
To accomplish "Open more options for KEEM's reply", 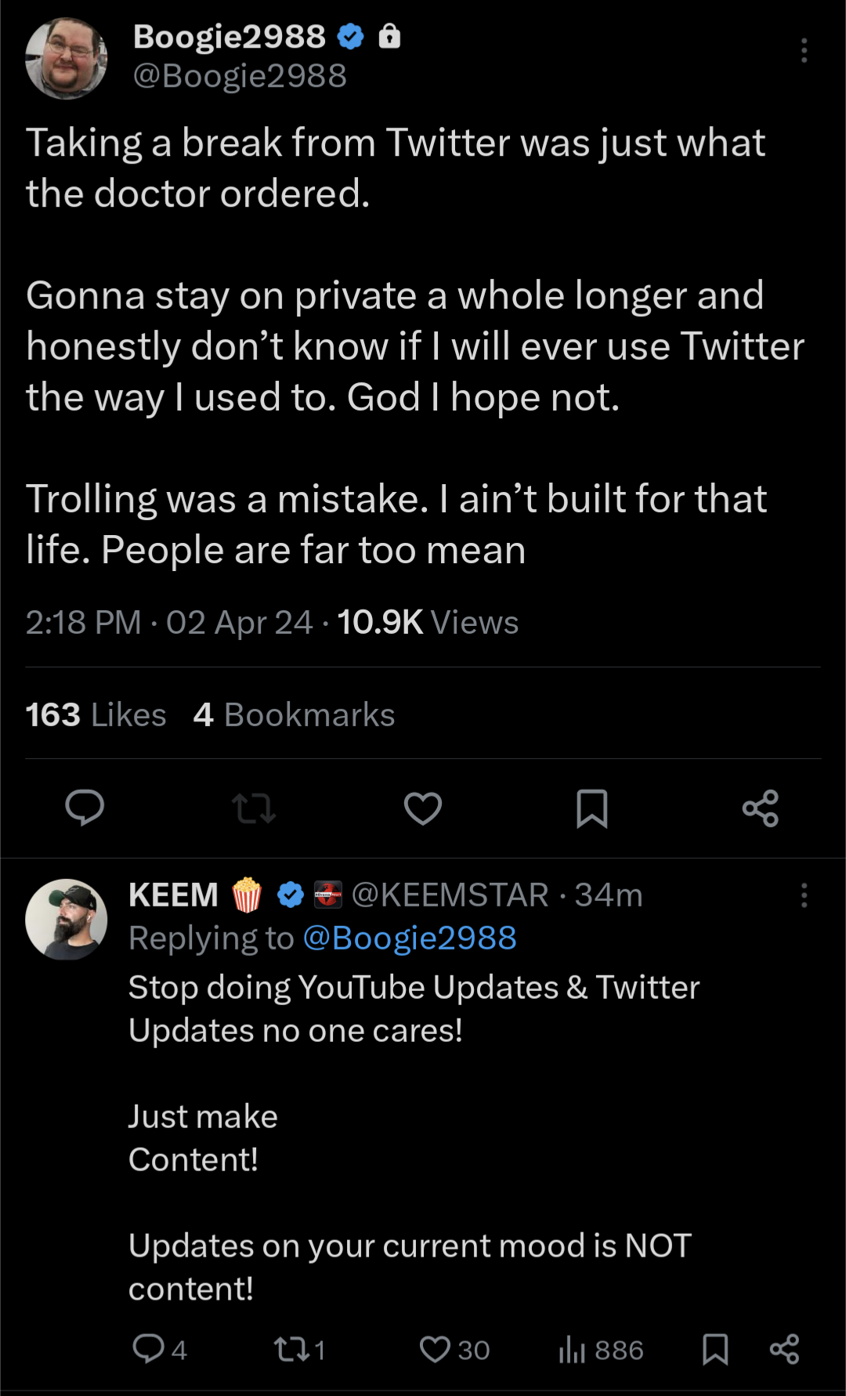I will point(804,895).
